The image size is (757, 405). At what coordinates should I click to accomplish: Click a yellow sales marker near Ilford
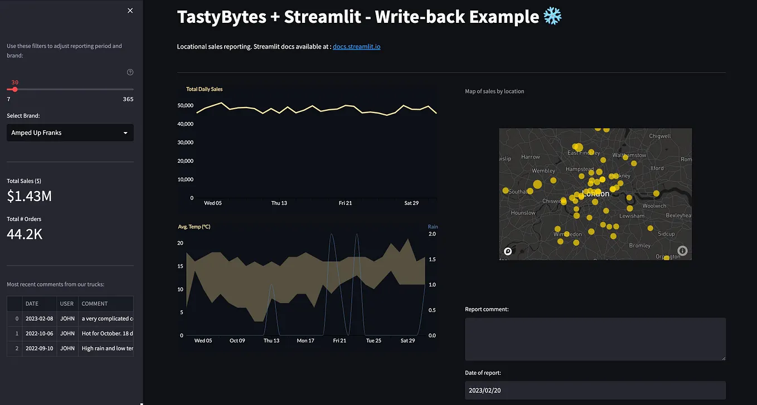click(x=634, y=163)
